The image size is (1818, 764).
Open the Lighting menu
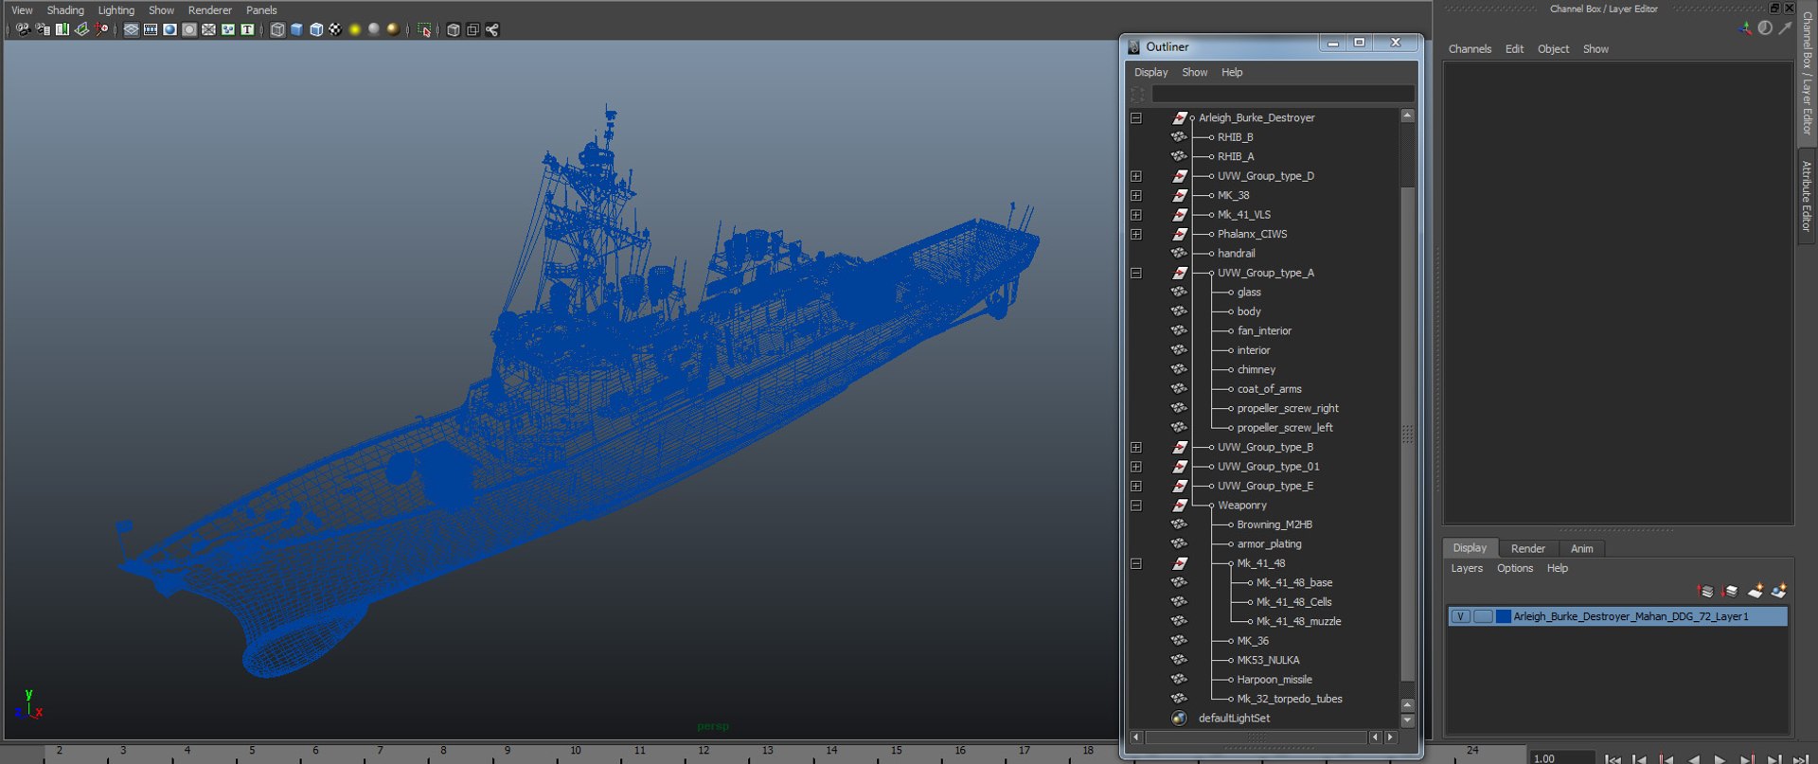pyautogui.click(x=116, y=10)
